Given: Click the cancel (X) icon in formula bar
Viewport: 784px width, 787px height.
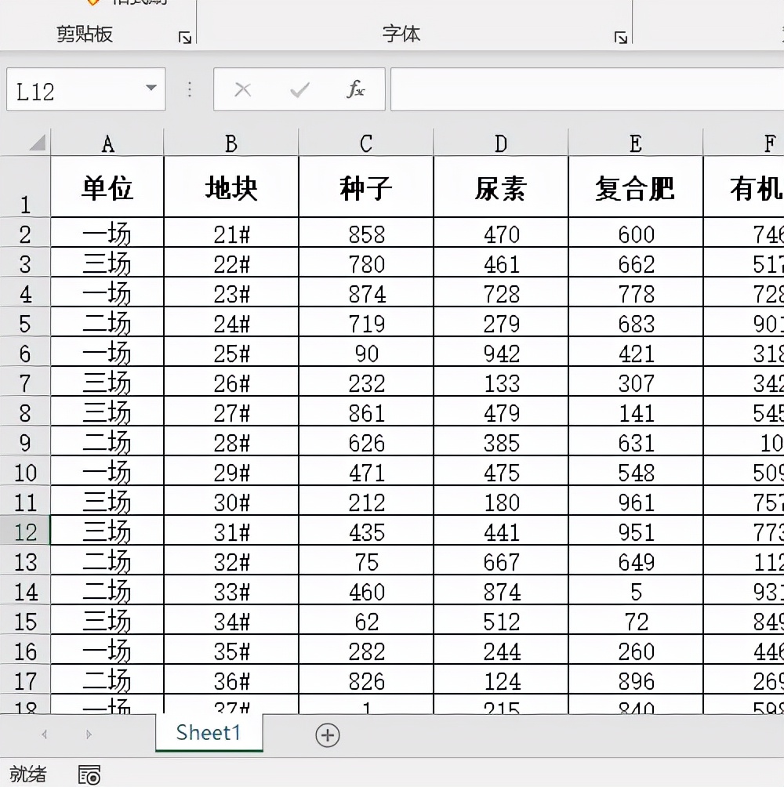Looking at the screenshot, I should pos(243,89).
